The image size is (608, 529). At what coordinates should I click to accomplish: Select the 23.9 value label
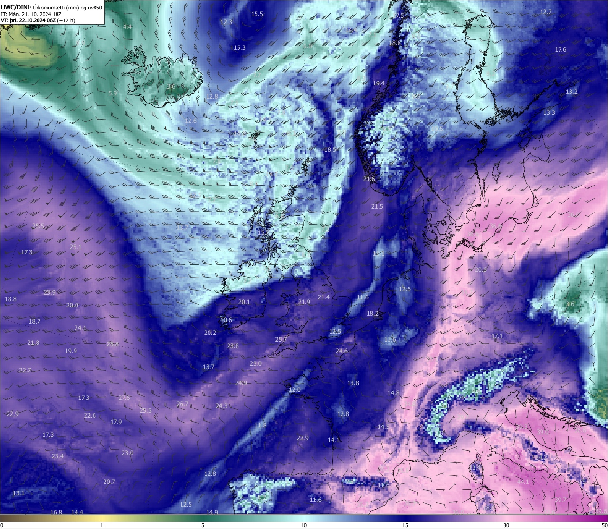pos(49,292)
